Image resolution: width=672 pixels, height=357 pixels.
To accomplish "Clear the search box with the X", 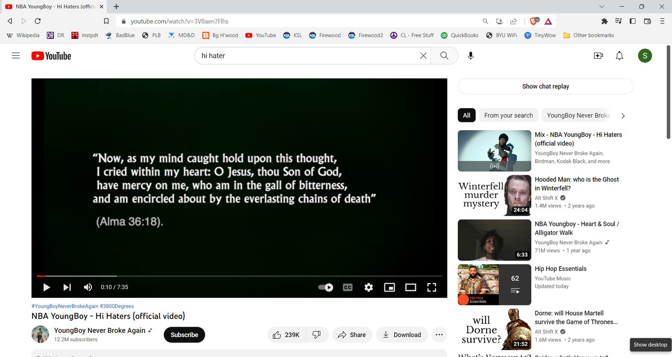I will click(x=423, y=56).
